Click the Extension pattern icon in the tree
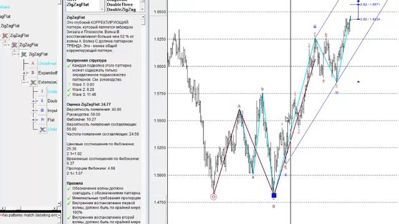This screenshot has height=224, width=399. [x=33, y=82]
